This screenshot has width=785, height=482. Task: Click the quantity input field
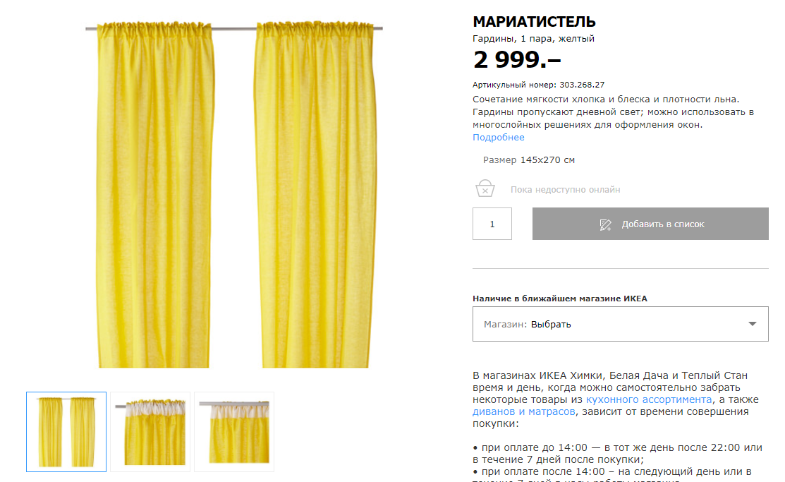[x=492, y=224]
